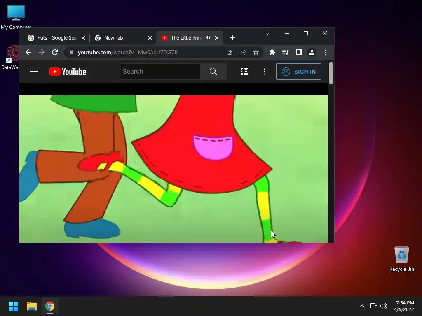
Task: Close the nuts - Google Search tab
Action: (x=83, y=38)
